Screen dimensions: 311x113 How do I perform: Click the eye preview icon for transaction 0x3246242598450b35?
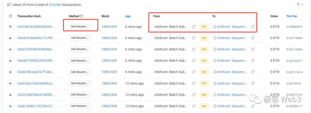10,27
